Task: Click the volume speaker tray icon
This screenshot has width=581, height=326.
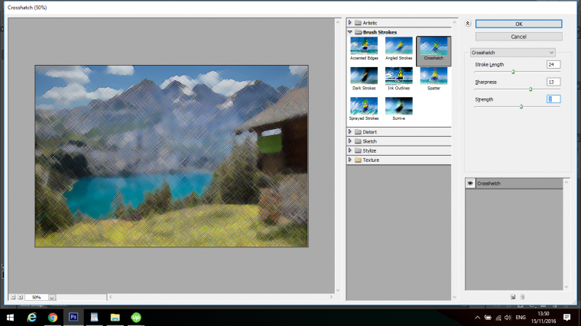Action: [508, 318]
